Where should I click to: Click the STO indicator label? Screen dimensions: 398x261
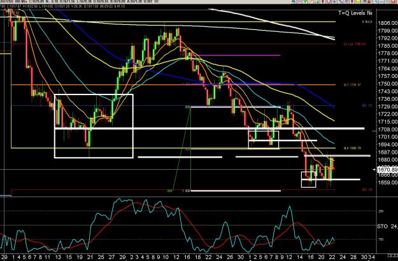tap(382, 226)
